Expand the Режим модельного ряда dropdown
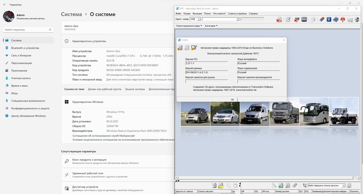Viewport: 363px width, 194px height. [x=189, y=26]
